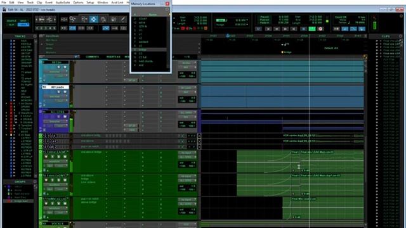Open the Clip menu

pos(39,3)
